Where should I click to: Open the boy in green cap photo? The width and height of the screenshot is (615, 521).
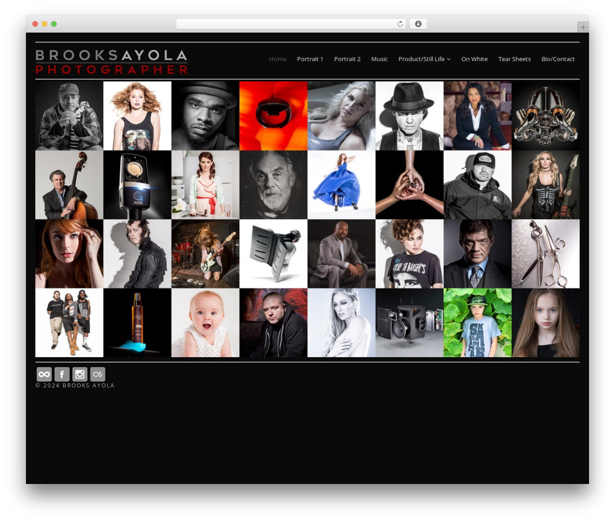pos(478,323)
